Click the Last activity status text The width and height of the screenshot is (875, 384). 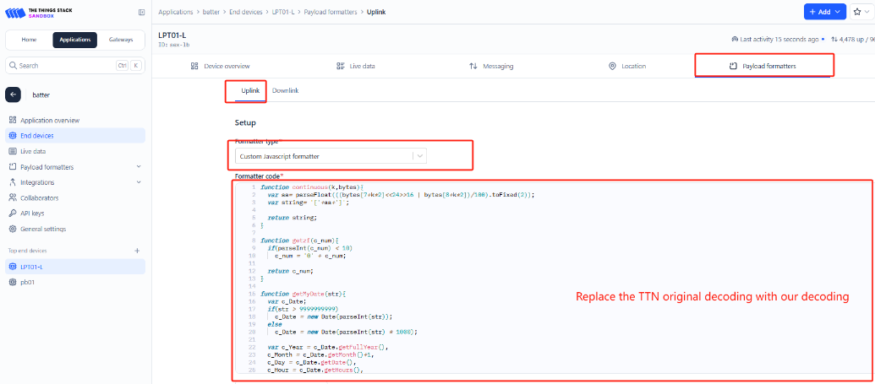pos(779,39)
